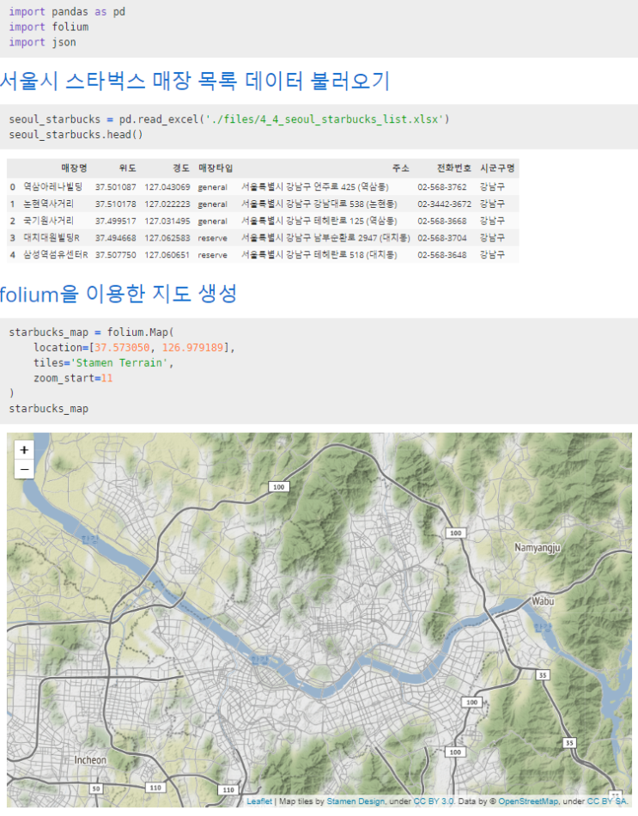
Task: Click the read_excel code cell
Action: point(319,126)
